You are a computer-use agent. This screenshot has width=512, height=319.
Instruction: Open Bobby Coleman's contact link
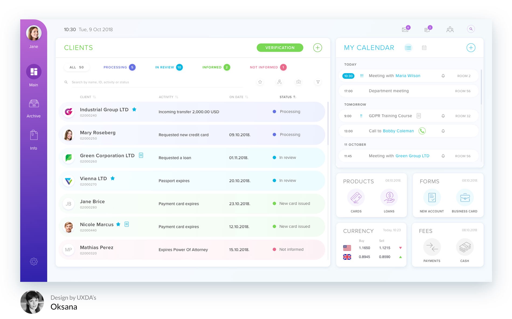coord(398,131)
